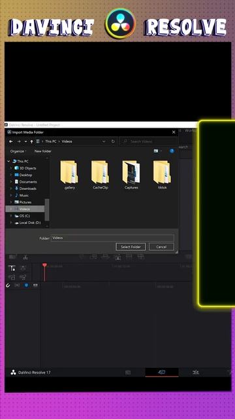Open the blue Help question-mark icon

coord(172,151)
